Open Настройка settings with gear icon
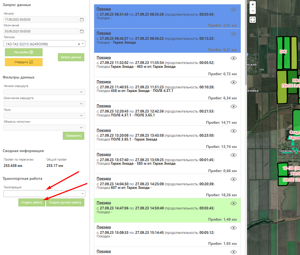The width and height of the screenshot is (300, 255). [x=24, y=52]
